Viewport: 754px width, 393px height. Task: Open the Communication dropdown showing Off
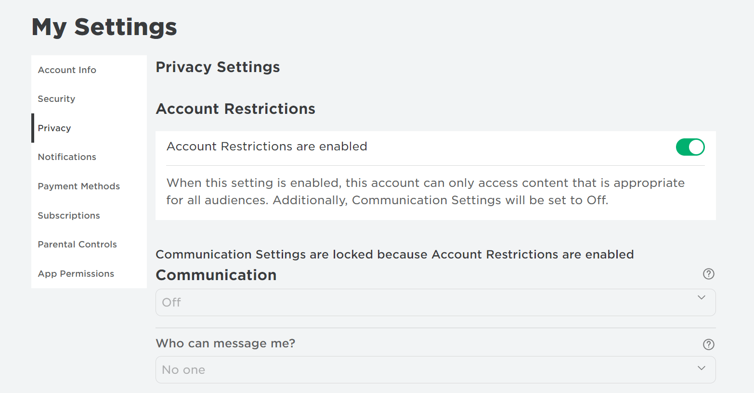coord(424,302)
